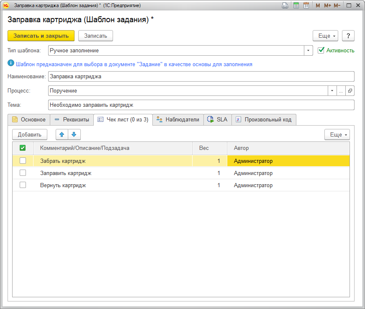The image size is (365, 309).
Task: Click the blue info icon beside template hint
Action: coord(11,63)
